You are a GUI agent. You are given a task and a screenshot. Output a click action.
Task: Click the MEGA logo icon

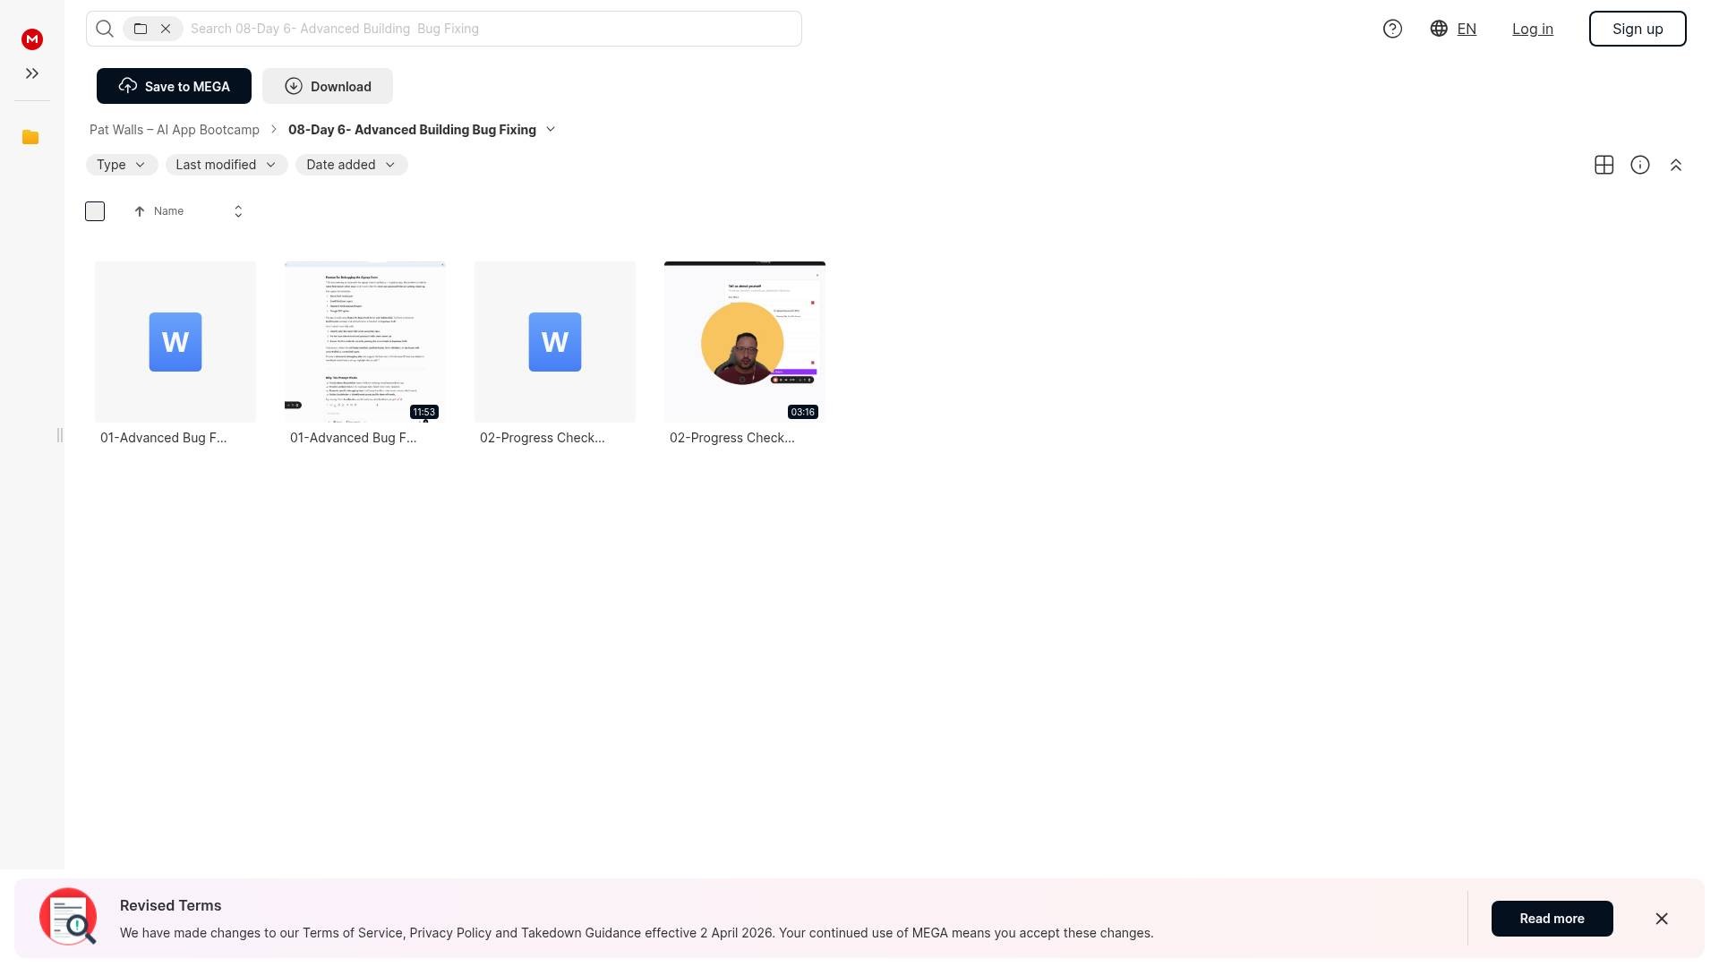click(x=32, y=39)
